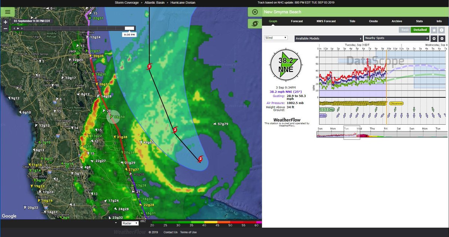Click the Observed legend label
Screen dimensions: 449x237
pyautogui.click(x=397, y=103)
